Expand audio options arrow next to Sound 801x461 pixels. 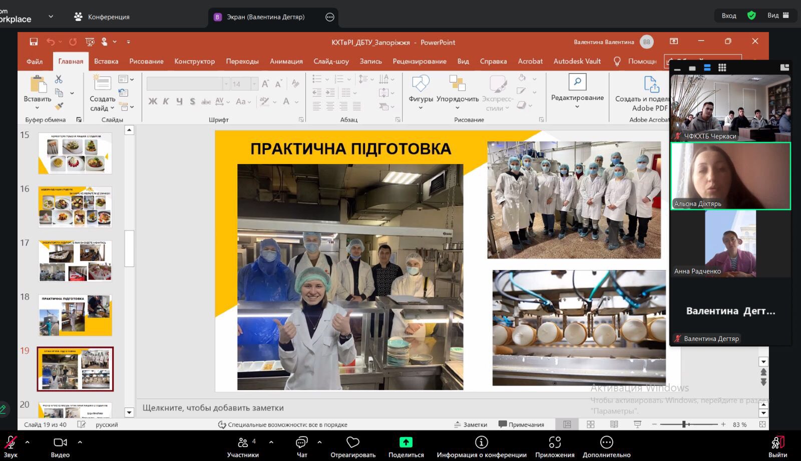[x=27, y=442]
